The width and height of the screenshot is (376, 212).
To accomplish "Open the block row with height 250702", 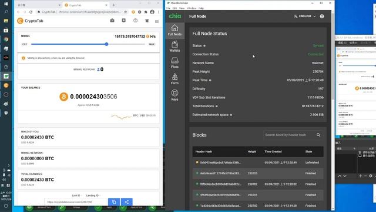I will tap(258, 184).
